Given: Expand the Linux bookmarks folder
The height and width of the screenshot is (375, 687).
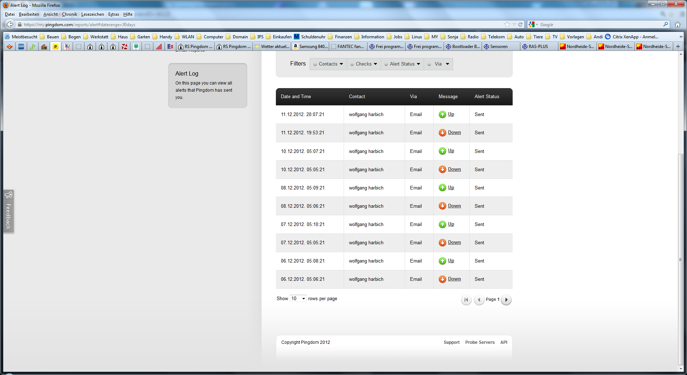Looking at the screenshot, I should click(414, 37).
